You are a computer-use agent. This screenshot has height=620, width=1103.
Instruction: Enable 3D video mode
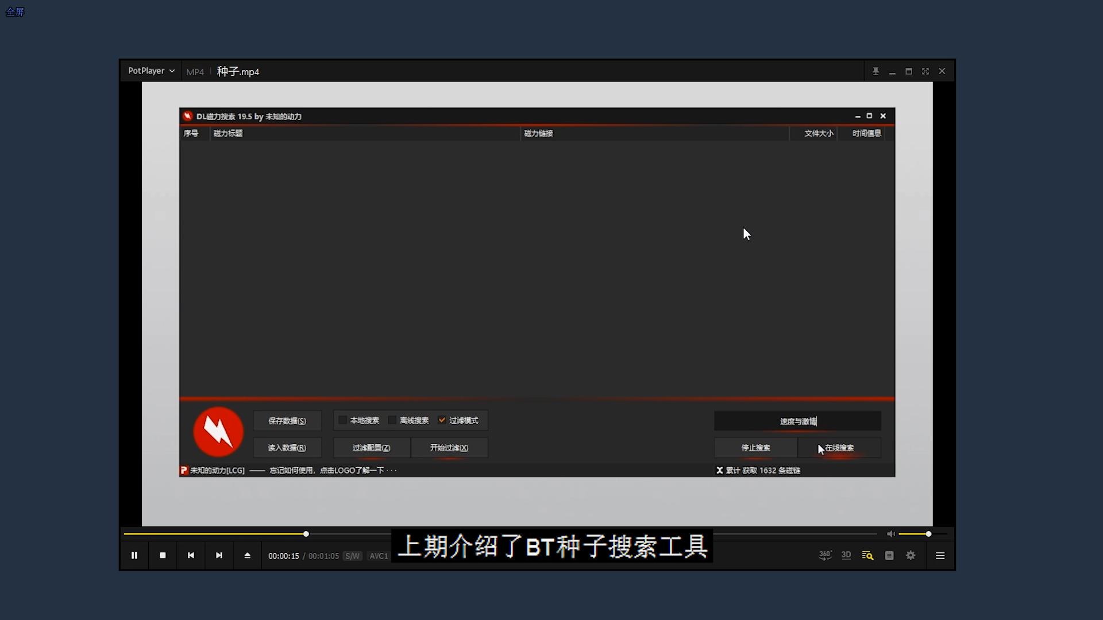[x=846, y=555]
